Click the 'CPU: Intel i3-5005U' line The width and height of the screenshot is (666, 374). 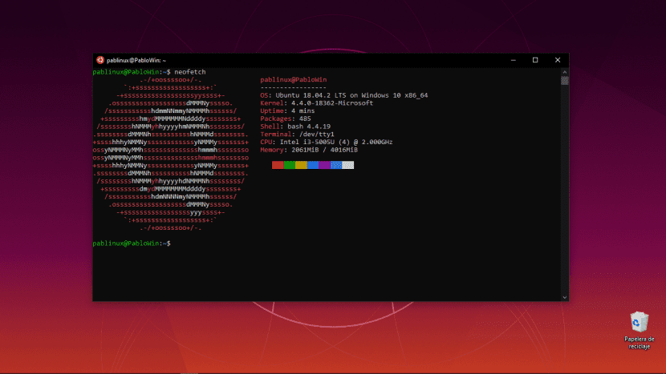(327, 142)
